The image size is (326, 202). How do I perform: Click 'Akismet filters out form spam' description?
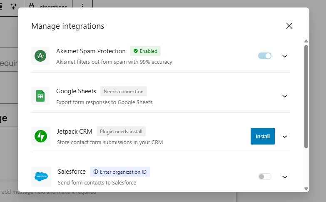[114, 62]
